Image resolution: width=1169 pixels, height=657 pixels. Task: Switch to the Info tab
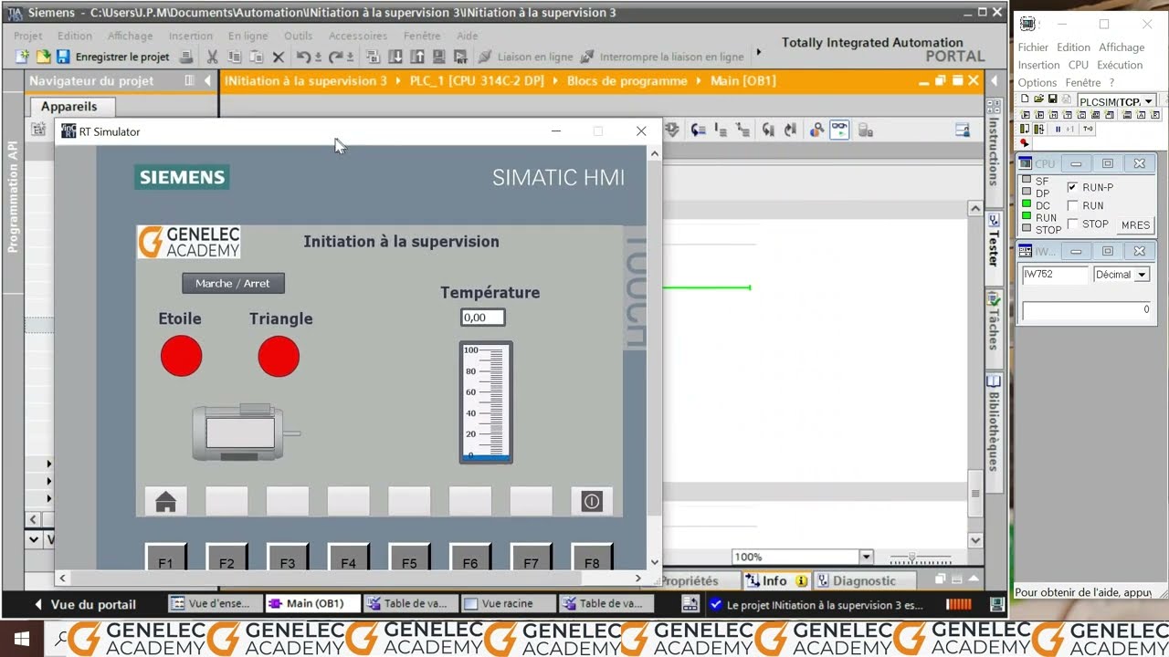tap(775, 580)
